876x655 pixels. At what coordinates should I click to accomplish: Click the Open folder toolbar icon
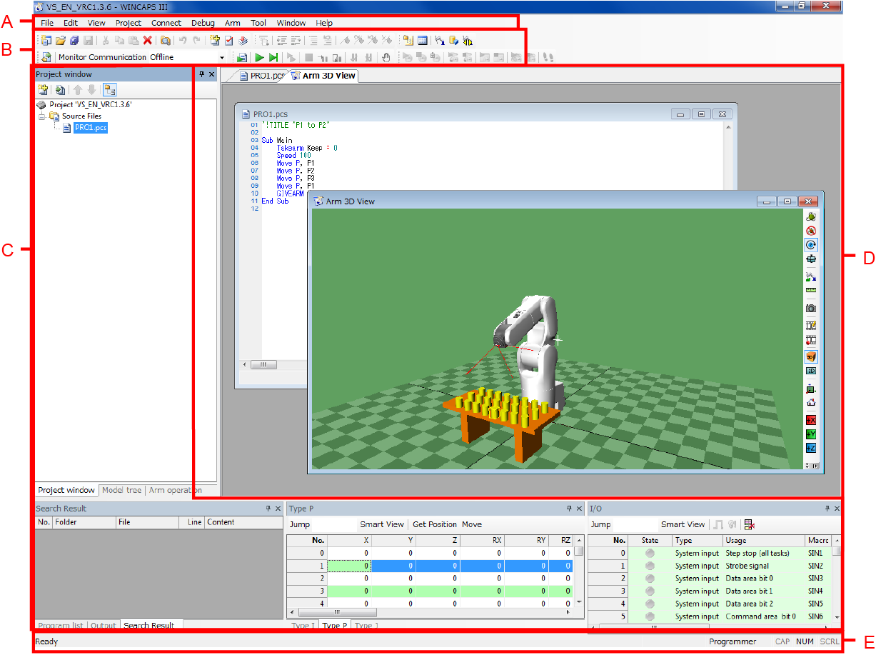point(61,41)
